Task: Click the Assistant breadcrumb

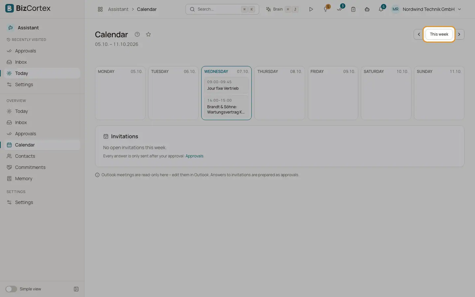Action: pos(118,9)
